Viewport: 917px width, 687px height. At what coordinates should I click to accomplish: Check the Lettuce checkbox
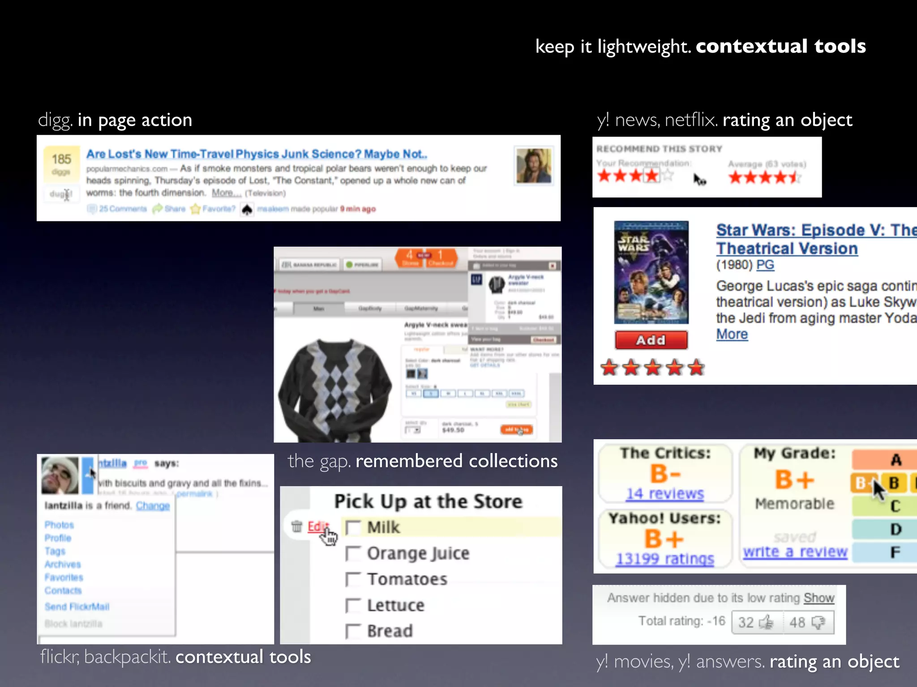pos(353,605)
